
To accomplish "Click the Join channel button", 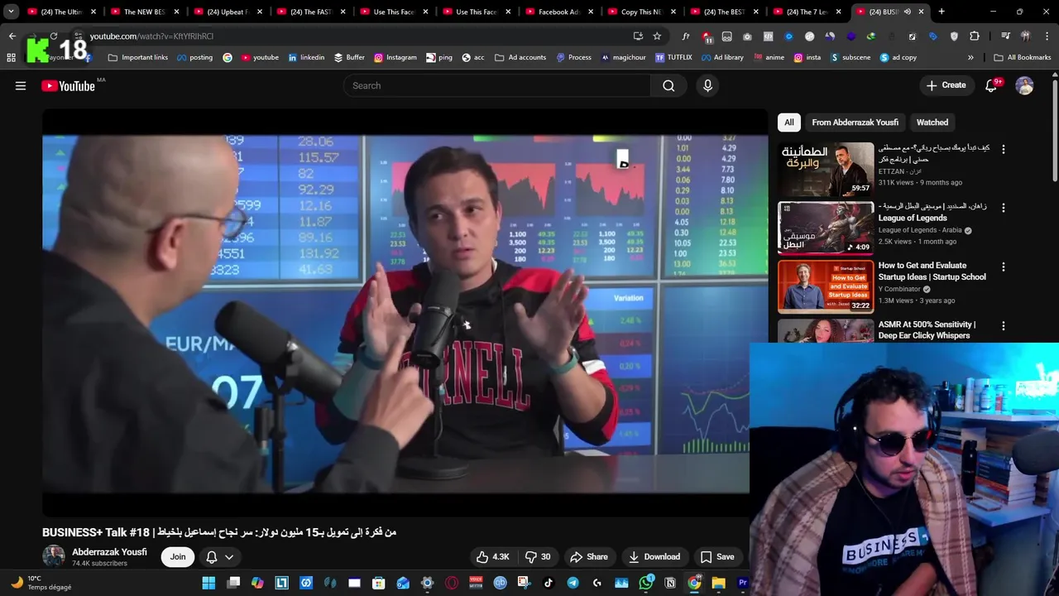I will point(178,557).
